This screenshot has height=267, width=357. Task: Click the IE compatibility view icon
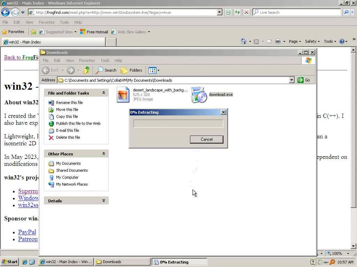pyautogui.click(x=228, y=12)
